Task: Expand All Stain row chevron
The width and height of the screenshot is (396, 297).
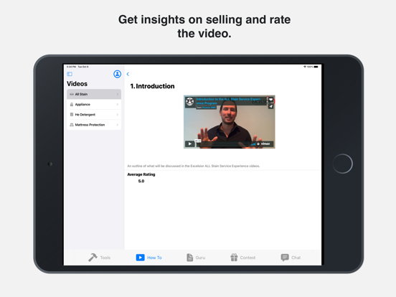Action: tap(118, 94)
